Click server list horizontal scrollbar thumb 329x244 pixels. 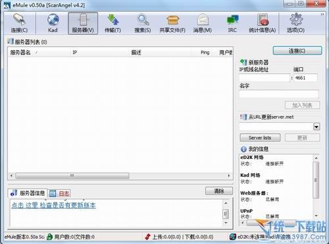(x=72, y=175)
